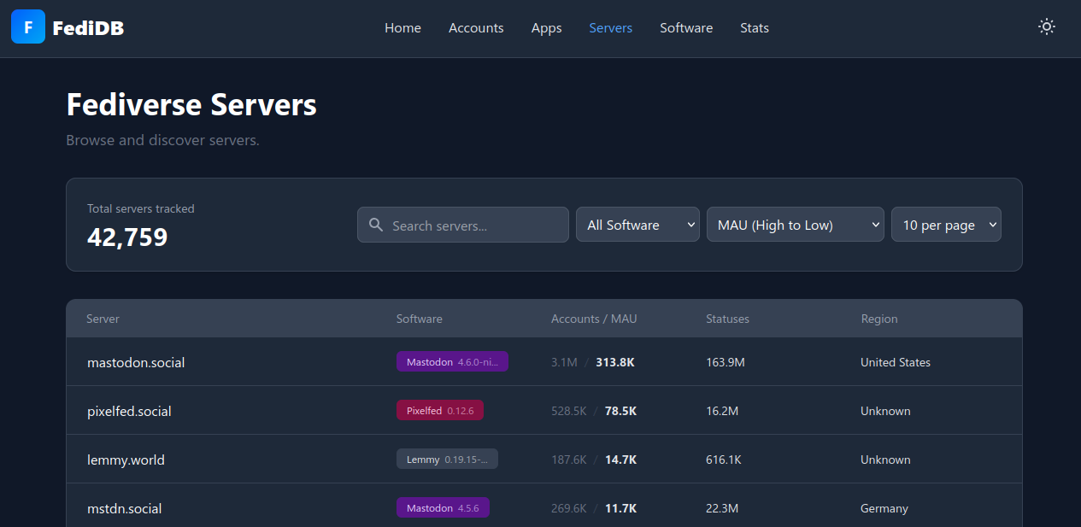Click the Servers navigation item
The image size is (1081, 527).
[610, 27]
